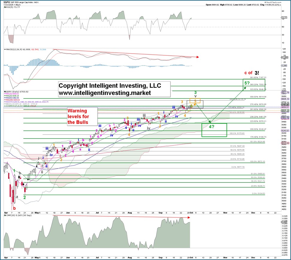Click the Copyright Intelligent Investing text box
291x260 pixels.
115,89
